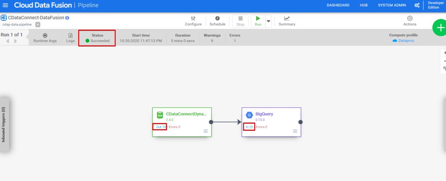This screenshot has height=181, width=446.
Task: Open the run Logs
Action: point(71,38)
